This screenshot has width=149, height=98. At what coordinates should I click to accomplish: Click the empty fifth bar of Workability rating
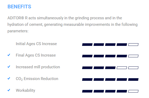click(x=133, y=91)
